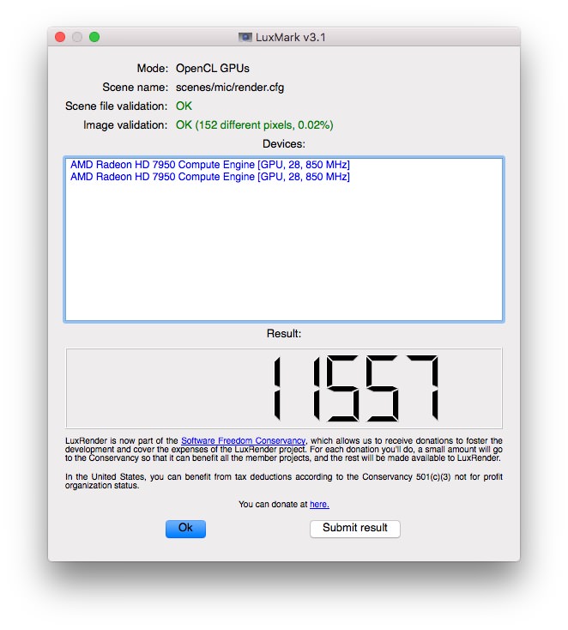Submit the benchmark result
Screen dimensions: 568x630
tap(355, 529)
